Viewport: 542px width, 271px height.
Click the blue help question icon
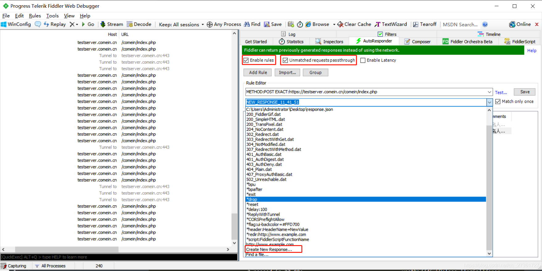coord(485,24)
